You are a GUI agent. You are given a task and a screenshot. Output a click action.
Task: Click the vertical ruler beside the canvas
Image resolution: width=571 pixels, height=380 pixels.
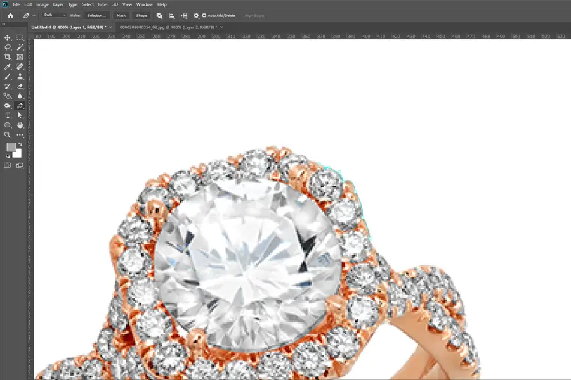[x=30, y=210]
